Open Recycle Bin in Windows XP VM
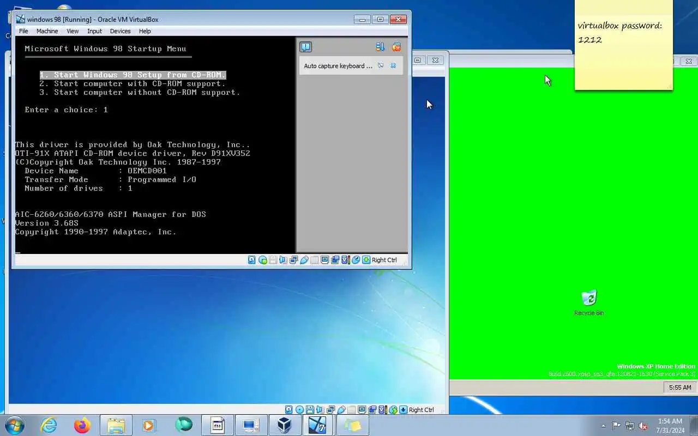Viewport: 698px width, 436px height. click(x=589, y=302)
